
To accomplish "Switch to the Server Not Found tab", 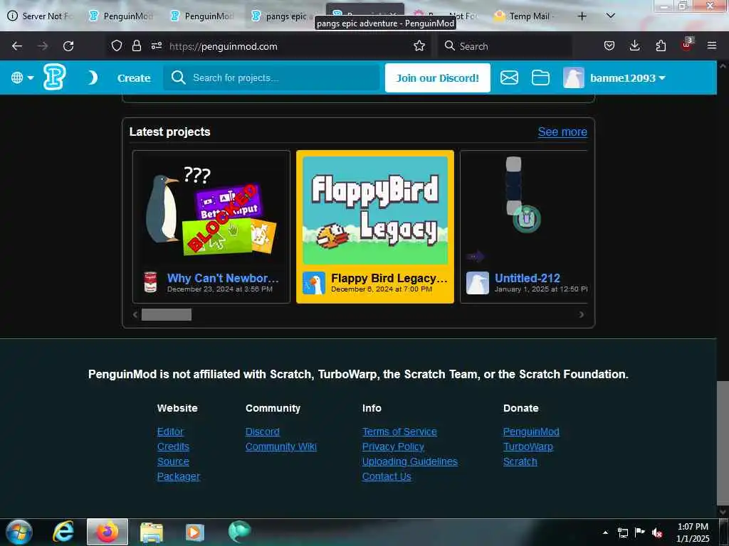I will pyautogui.click(x=41, y=16).
